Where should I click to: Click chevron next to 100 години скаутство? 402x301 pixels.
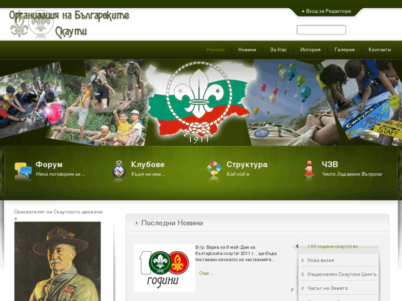(297, 246)
